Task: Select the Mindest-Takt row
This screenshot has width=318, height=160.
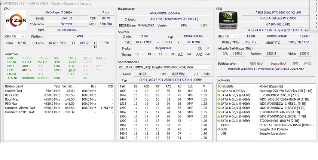Action: [x=59, y=91]
